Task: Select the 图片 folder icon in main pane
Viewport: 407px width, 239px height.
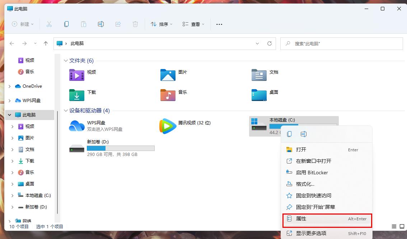Action: click(168, 75)
